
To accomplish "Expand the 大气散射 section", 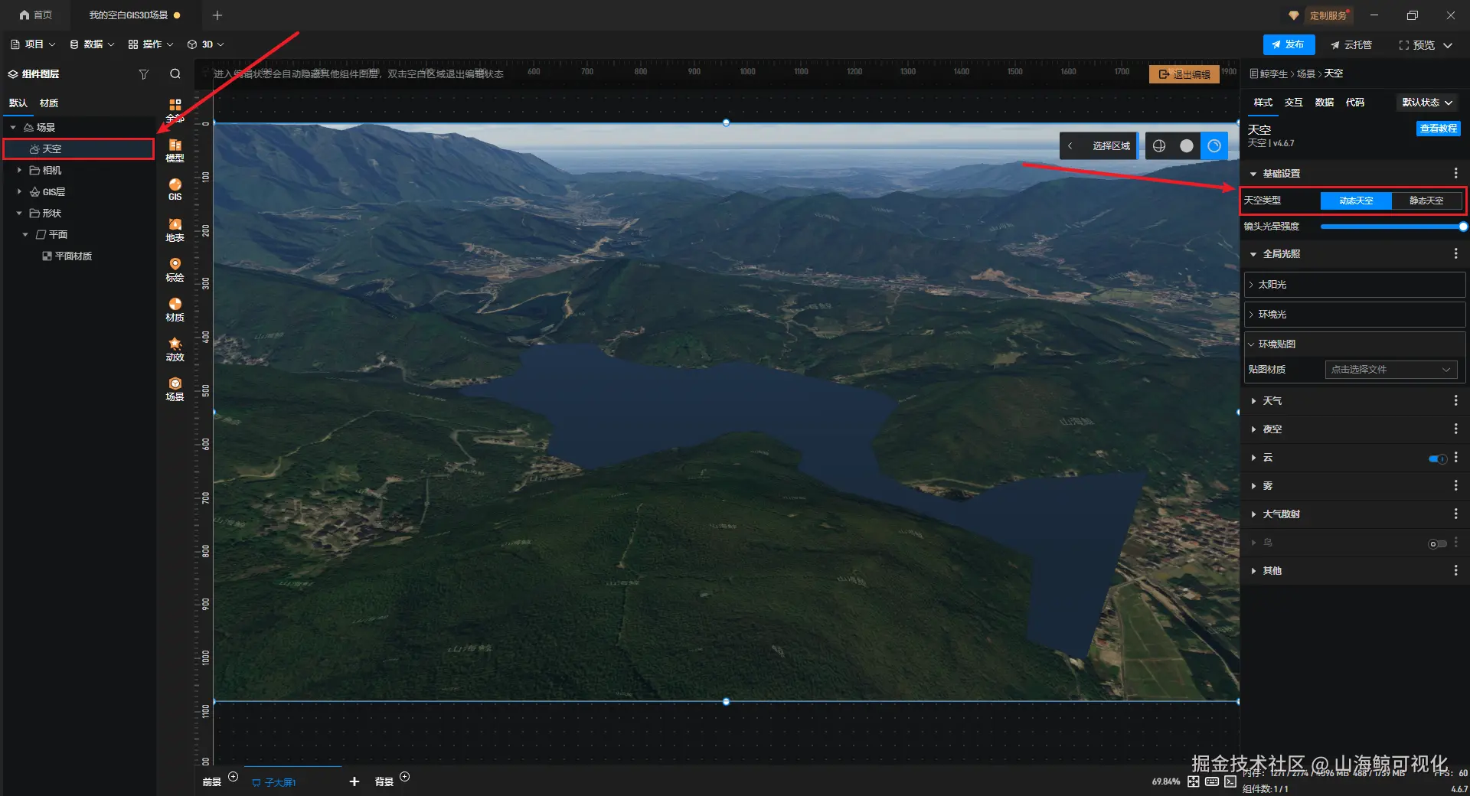I will [1253, 514].
